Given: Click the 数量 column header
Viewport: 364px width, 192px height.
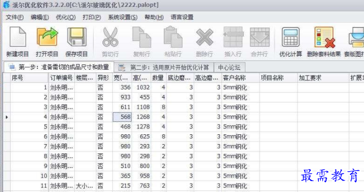Looking at the screenshot, I should pyautogui.click(x=159, y=78).
